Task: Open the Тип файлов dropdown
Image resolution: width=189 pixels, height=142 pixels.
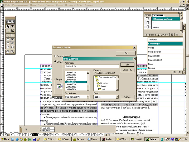Action: click(88, 97)
